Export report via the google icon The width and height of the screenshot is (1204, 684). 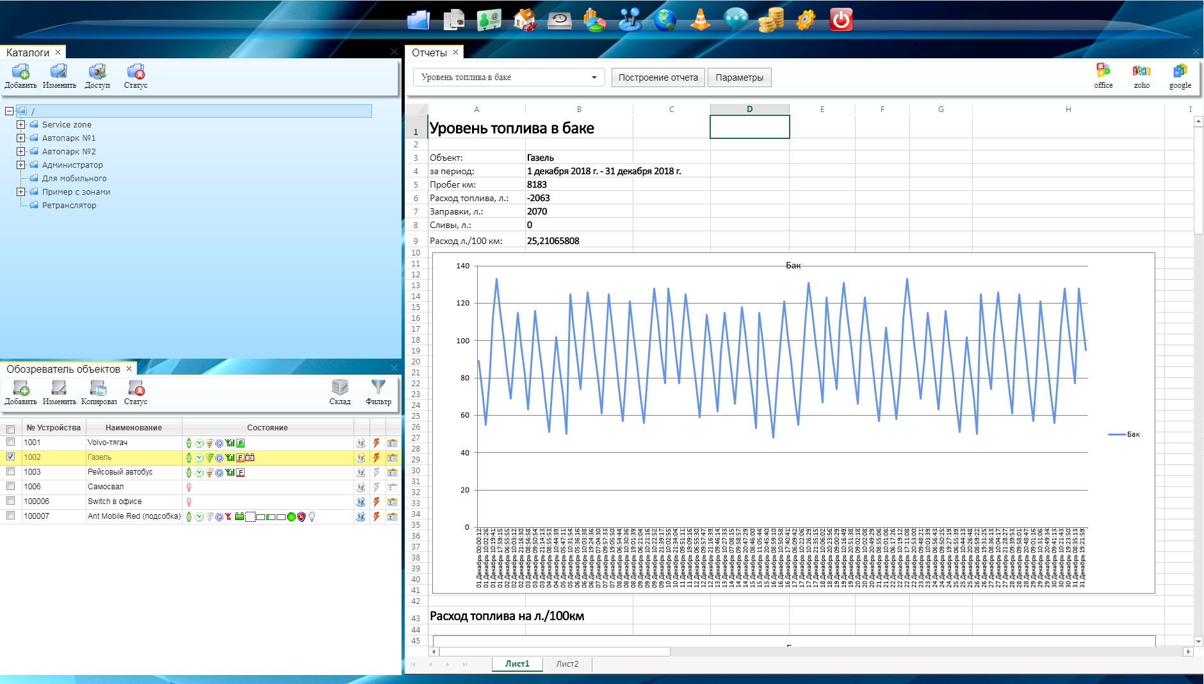coord(1180,76)
